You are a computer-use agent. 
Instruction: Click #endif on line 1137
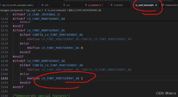(x=18, y=57)
